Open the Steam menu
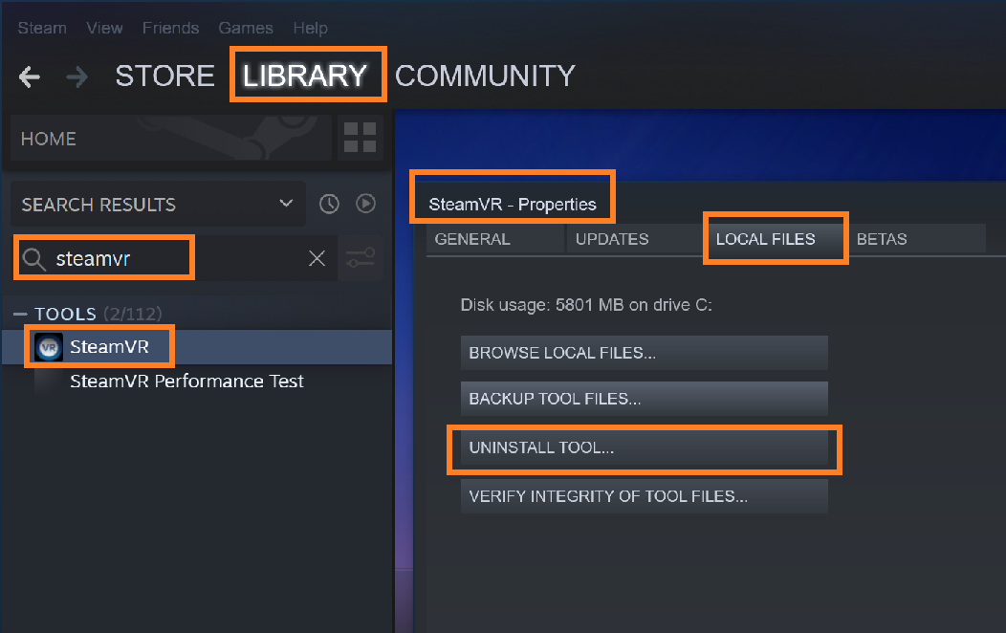This screenshot has width=1006, height=633. (x=42, y=29)
